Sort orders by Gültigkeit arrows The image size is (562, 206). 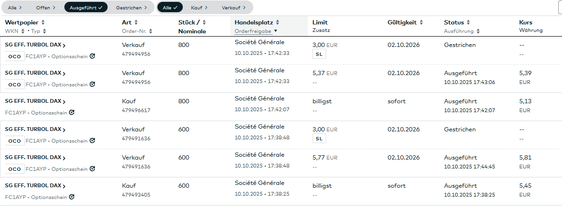421,23
